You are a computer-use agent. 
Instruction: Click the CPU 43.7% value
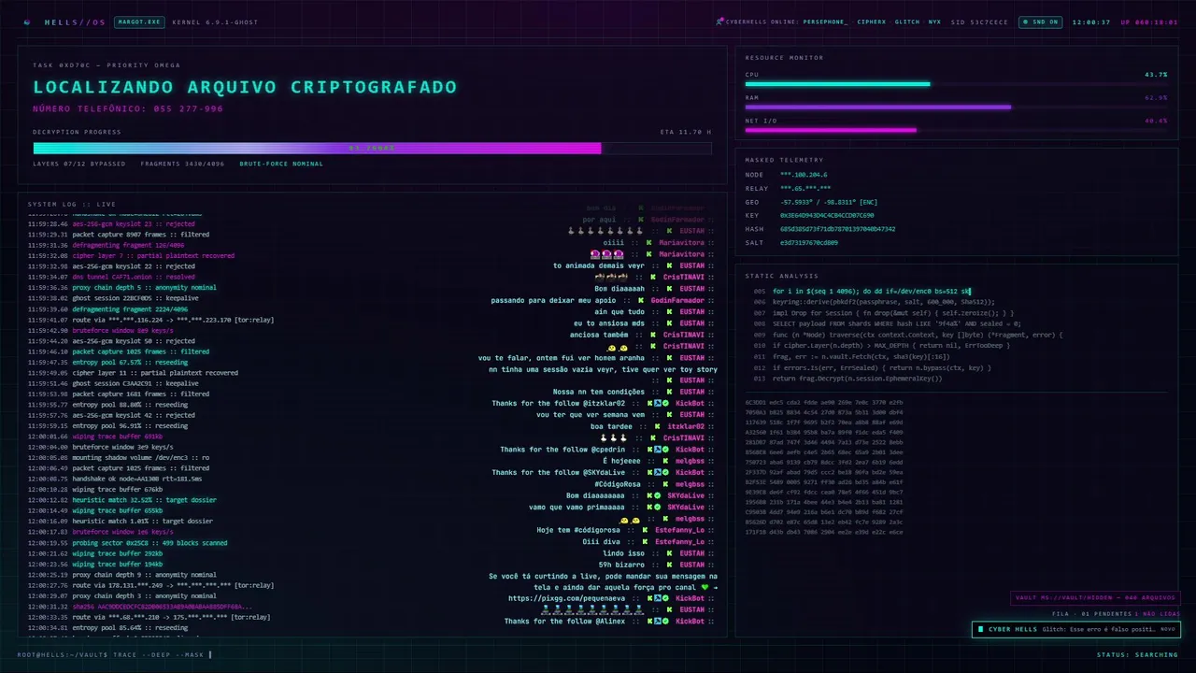[1156, 74]
